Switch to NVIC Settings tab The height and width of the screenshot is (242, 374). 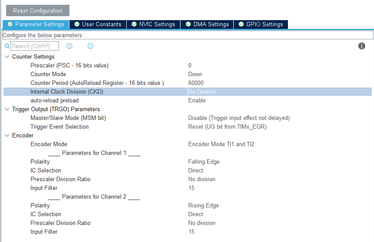pyautogui.click(x=153, y=25)
